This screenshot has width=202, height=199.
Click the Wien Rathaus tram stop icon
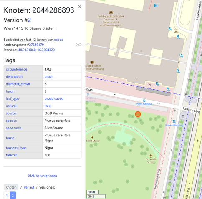(x=144, y=101)
